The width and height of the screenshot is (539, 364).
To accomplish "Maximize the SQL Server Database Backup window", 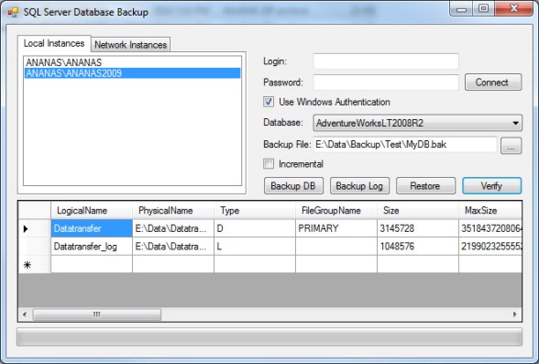I will click(x=483, y=8).
